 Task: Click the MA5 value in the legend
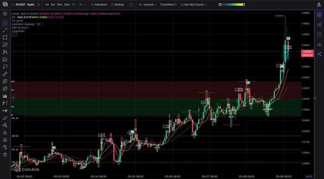tap(24, 17)
